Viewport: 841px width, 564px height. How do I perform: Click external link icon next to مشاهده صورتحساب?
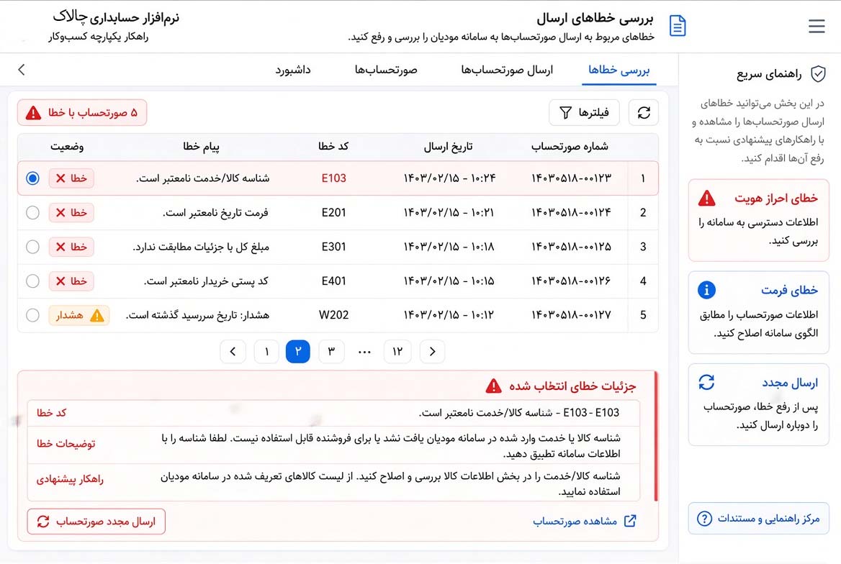630,521
